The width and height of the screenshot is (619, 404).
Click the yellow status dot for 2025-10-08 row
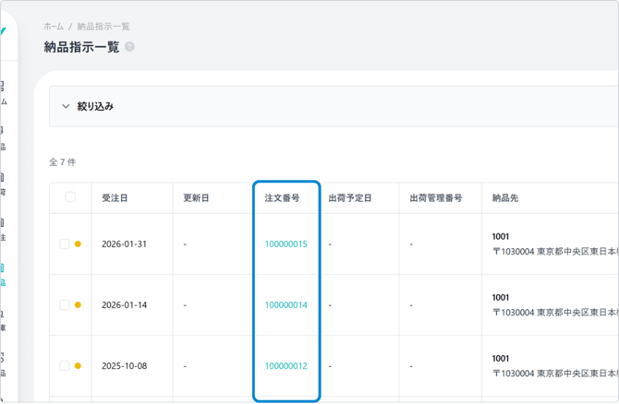tap(78, 366)
